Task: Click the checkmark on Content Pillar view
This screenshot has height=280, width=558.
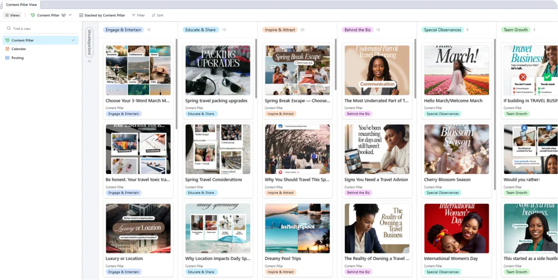Action: click(73, 40)
